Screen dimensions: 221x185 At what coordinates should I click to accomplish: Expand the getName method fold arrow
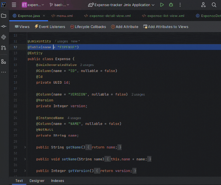click(x=25, y=147)
